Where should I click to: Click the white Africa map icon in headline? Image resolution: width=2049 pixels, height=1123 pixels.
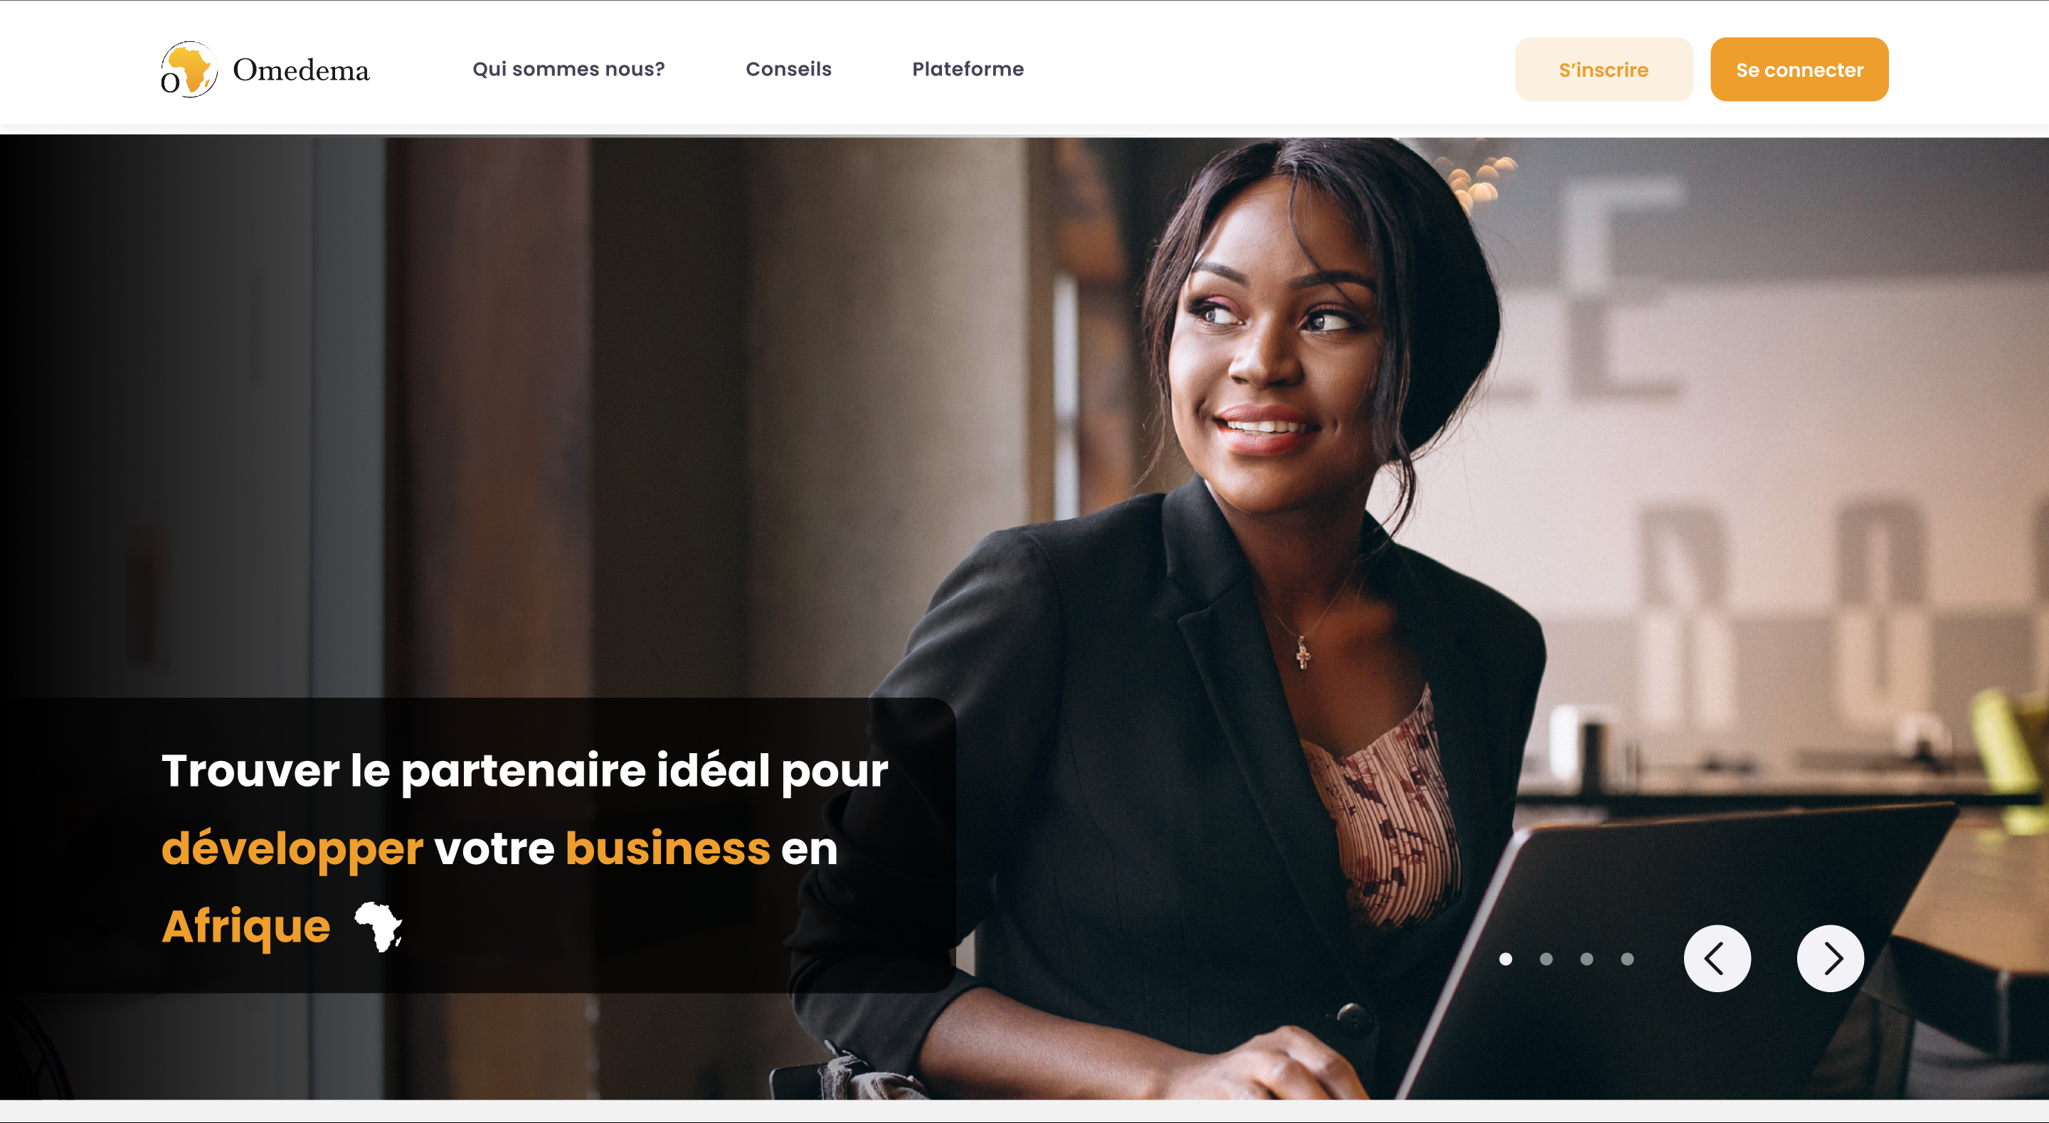coord(378,927)
